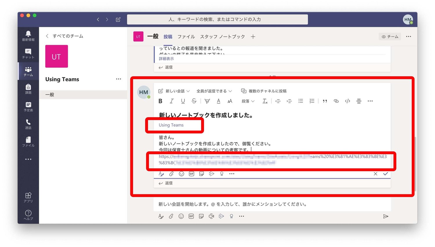Click 複数のチャネルに投稿 button
The height and width of the screenshot is (247, 435).
pyautogui.click(x=264, y=91)
